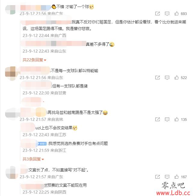Open avatar of commenter saying 不是每一支球队都叫特能输
Image resolution: width=193 pixels, height=196 pixels.
pyautogui.click(x=10, y=73)
